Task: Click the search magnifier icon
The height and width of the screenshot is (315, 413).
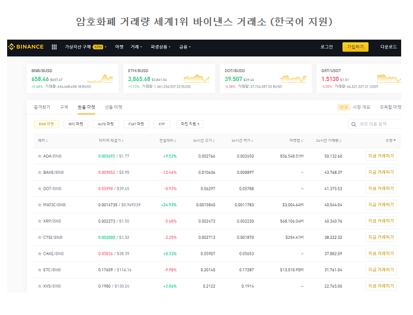Action: 354,124
